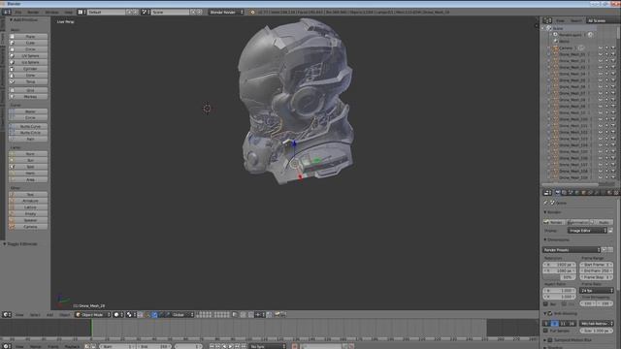Enable the Full Sample checkbox

click(x=545, y=331)
